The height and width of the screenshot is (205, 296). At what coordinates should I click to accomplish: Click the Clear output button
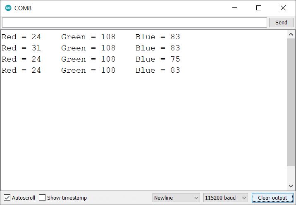(272, 198)
